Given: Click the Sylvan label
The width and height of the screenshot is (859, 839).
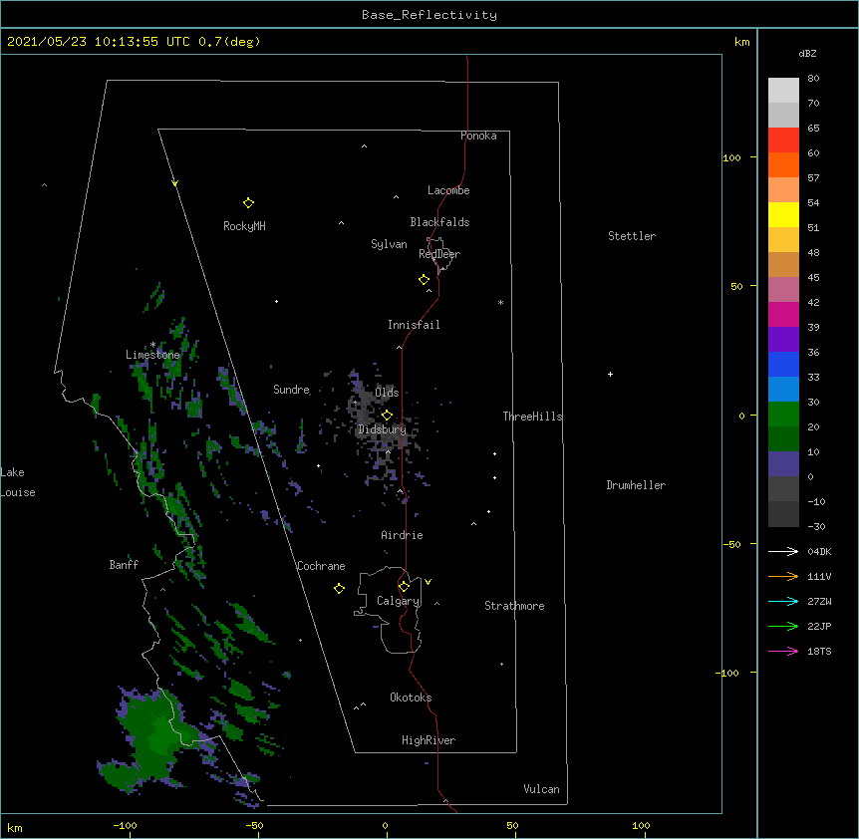Looking at the screenshot, I should 389,244.
